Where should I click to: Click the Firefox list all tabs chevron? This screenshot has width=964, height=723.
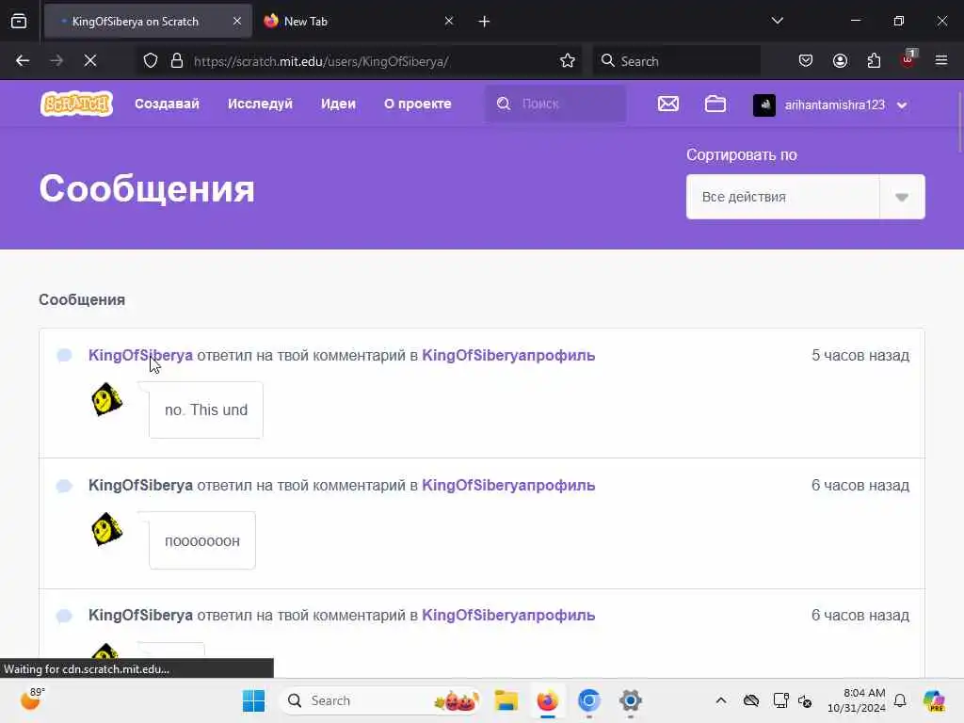(x=777, y=21)
